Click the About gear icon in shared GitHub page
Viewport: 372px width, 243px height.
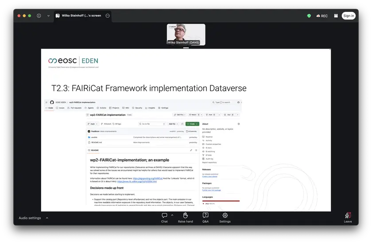pyautogui.click(x=239, y=124)
